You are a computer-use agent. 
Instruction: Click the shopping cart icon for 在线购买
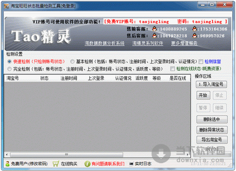pos(56,164)
